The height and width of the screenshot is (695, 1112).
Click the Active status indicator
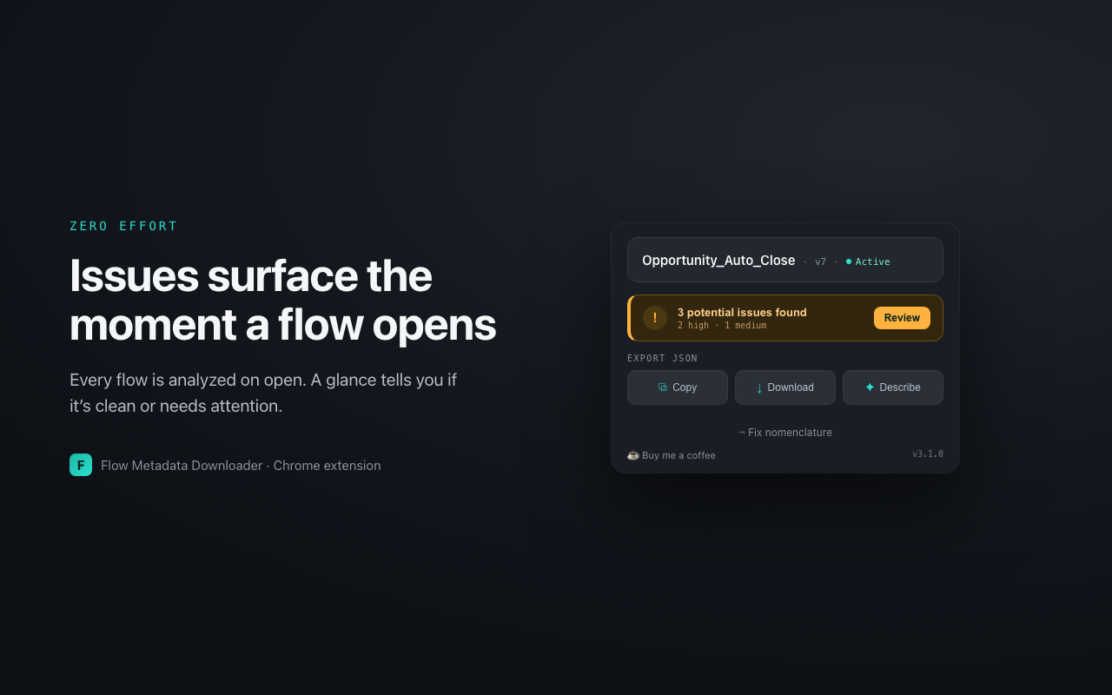(868, 261)
